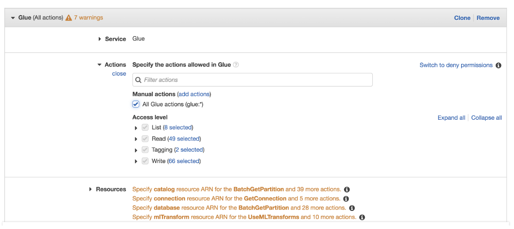
Task: Expand the Resources section arrow
Action: (91, 189)
